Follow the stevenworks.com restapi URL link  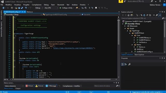(73, 48)
